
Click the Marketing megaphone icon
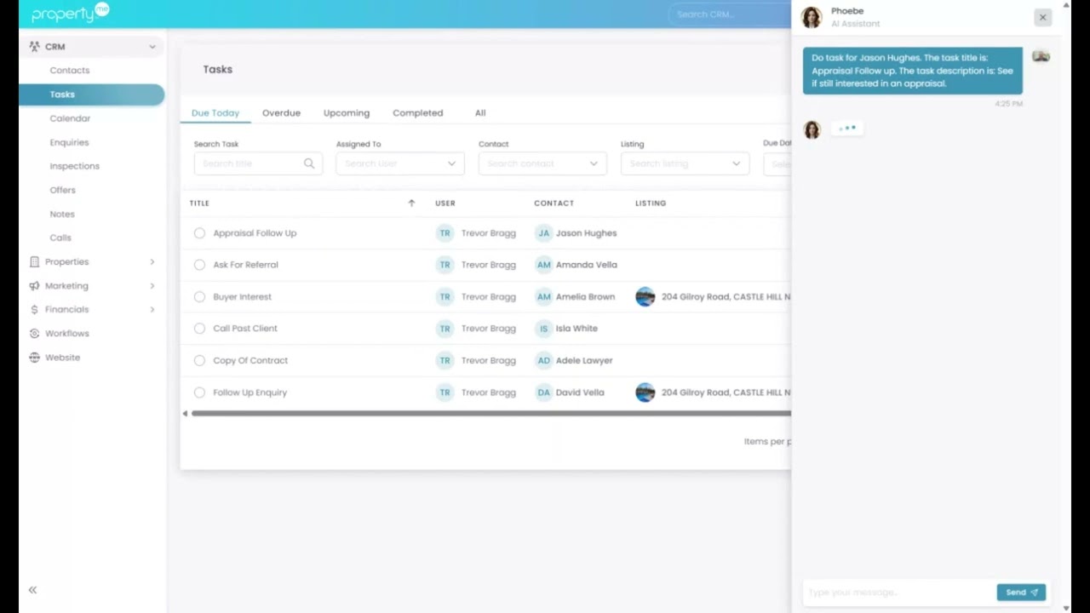pyautogui.click(x=34, y=286)
